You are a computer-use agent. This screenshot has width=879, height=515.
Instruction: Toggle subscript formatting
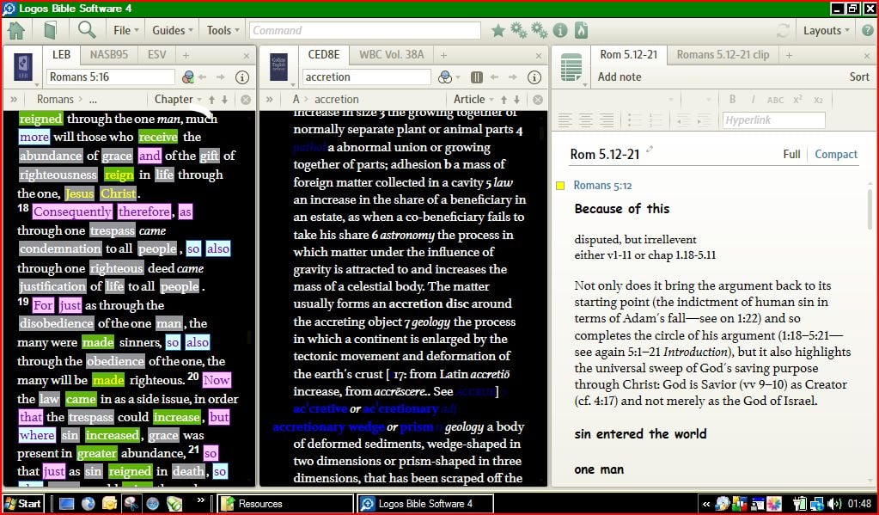(819, 100)
